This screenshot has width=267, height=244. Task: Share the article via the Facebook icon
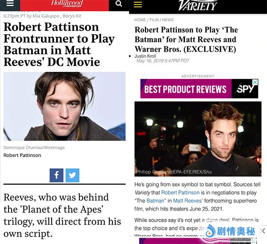click(x=56, y=175)
